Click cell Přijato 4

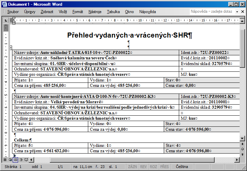pos(50,124)
